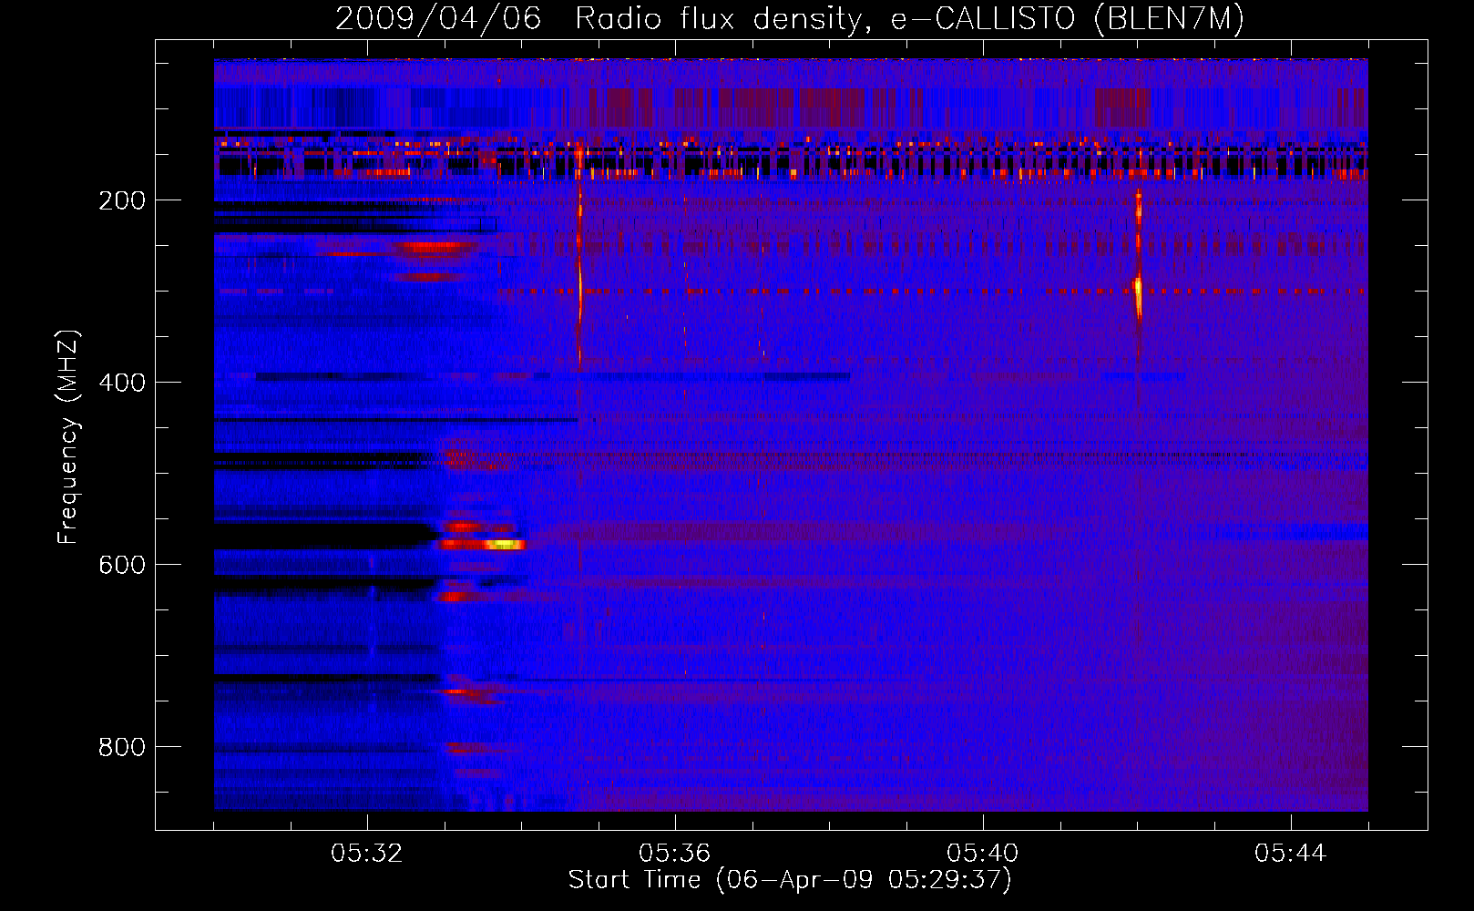Click the bright yellow burst near 600 MHz
The width and height of the screenshot is (1474, 911).
[504, 545]
